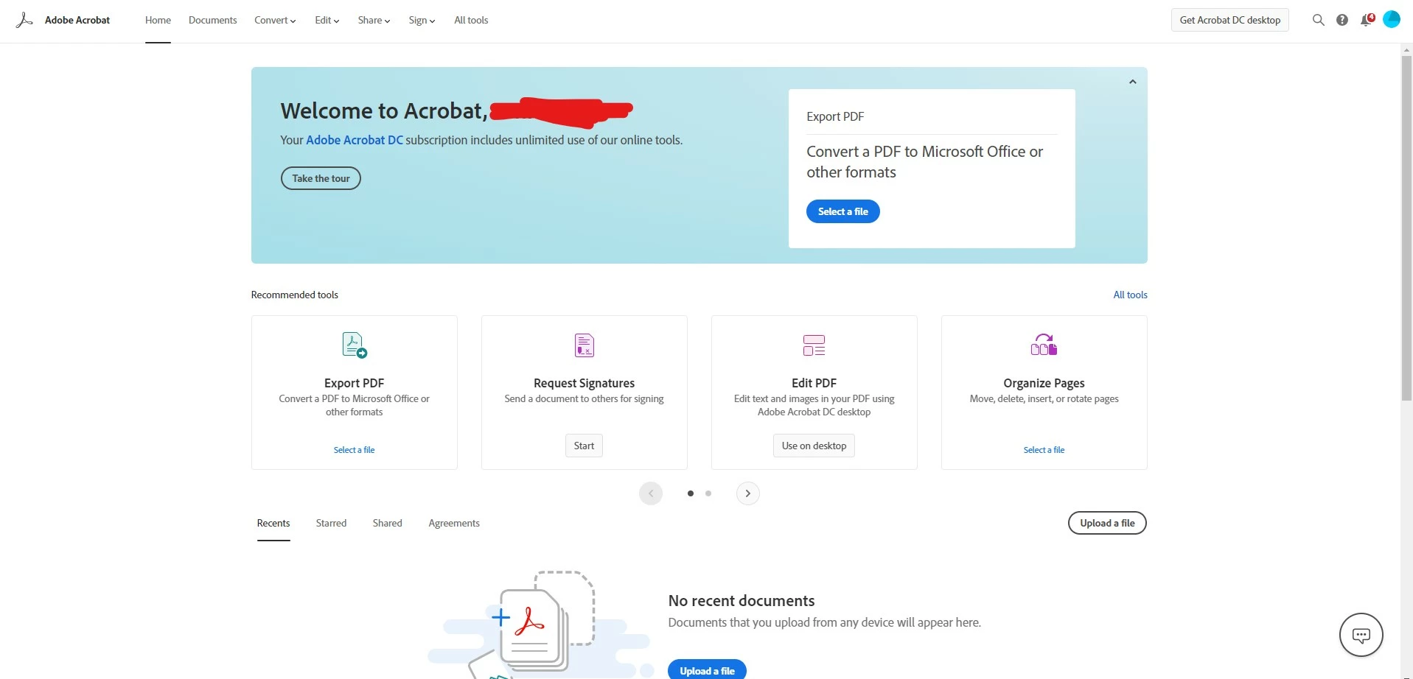Click the Organize Pages tool icon
Screen dimensions: 1413x679
pyautogui.click(x=1044, y=344)
